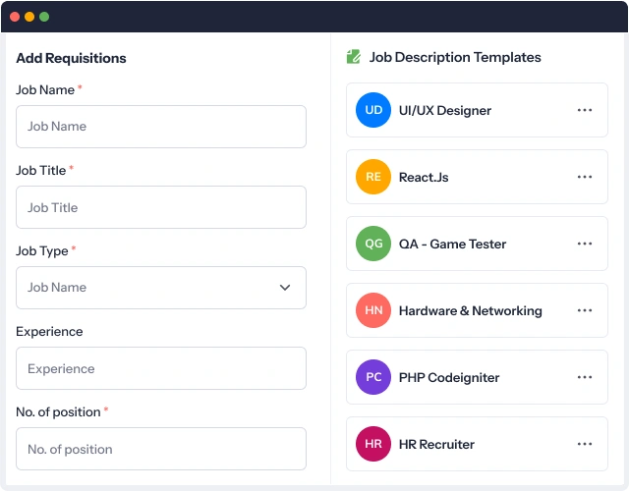Open the UD avatar for UI/UX Designer
Viewport: 629px width, 491px height.
click(x=373, y=110)
